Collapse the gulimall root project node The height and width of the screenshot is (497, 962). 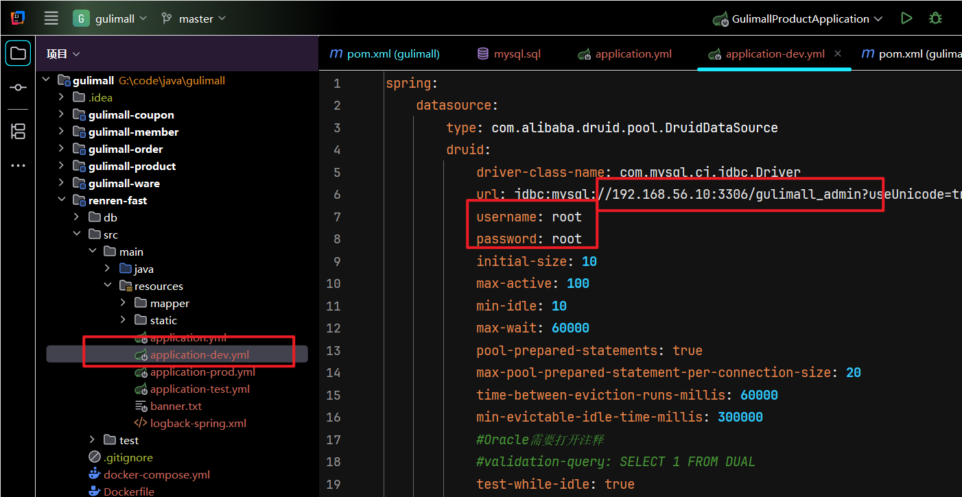46,80
